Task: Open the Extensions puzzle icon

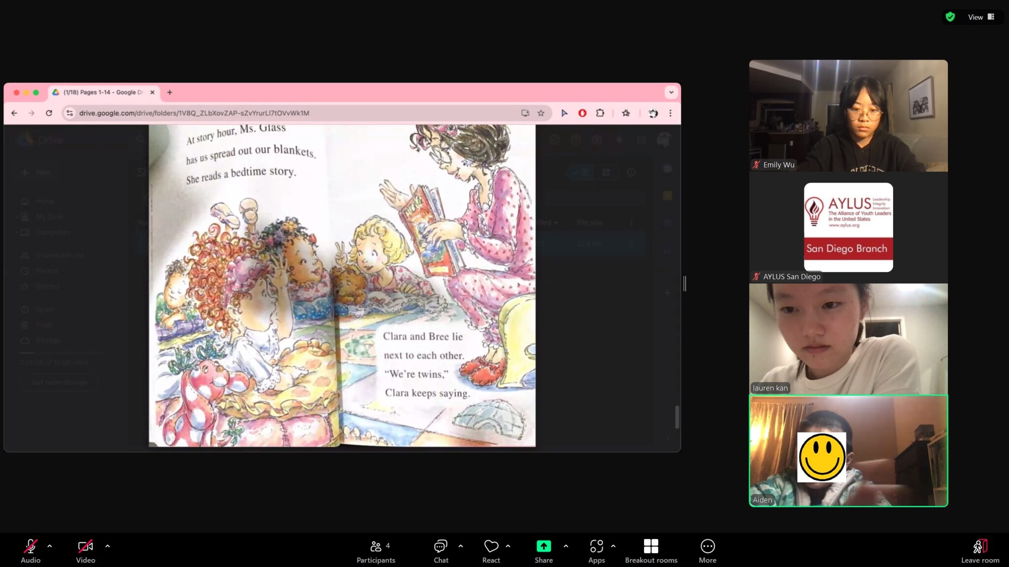Action: [x=600, y=113]
